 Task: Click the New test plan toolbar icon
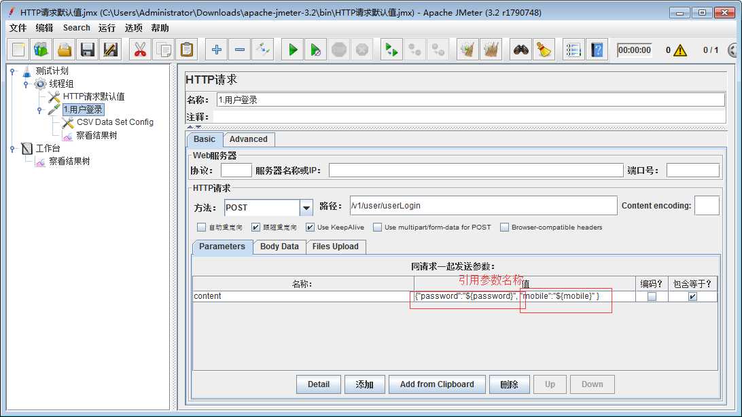(x=18, y=50)
